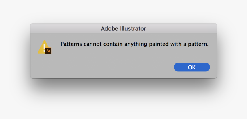Screen dimensions: 247x119
Task: Click the word "contain" in the alert
Action: pos(110,44)
